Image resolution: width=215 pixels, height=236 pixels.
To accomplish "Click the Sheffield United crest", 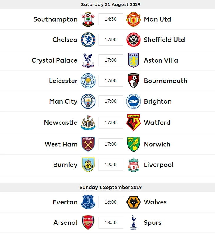I will (133, 40).
